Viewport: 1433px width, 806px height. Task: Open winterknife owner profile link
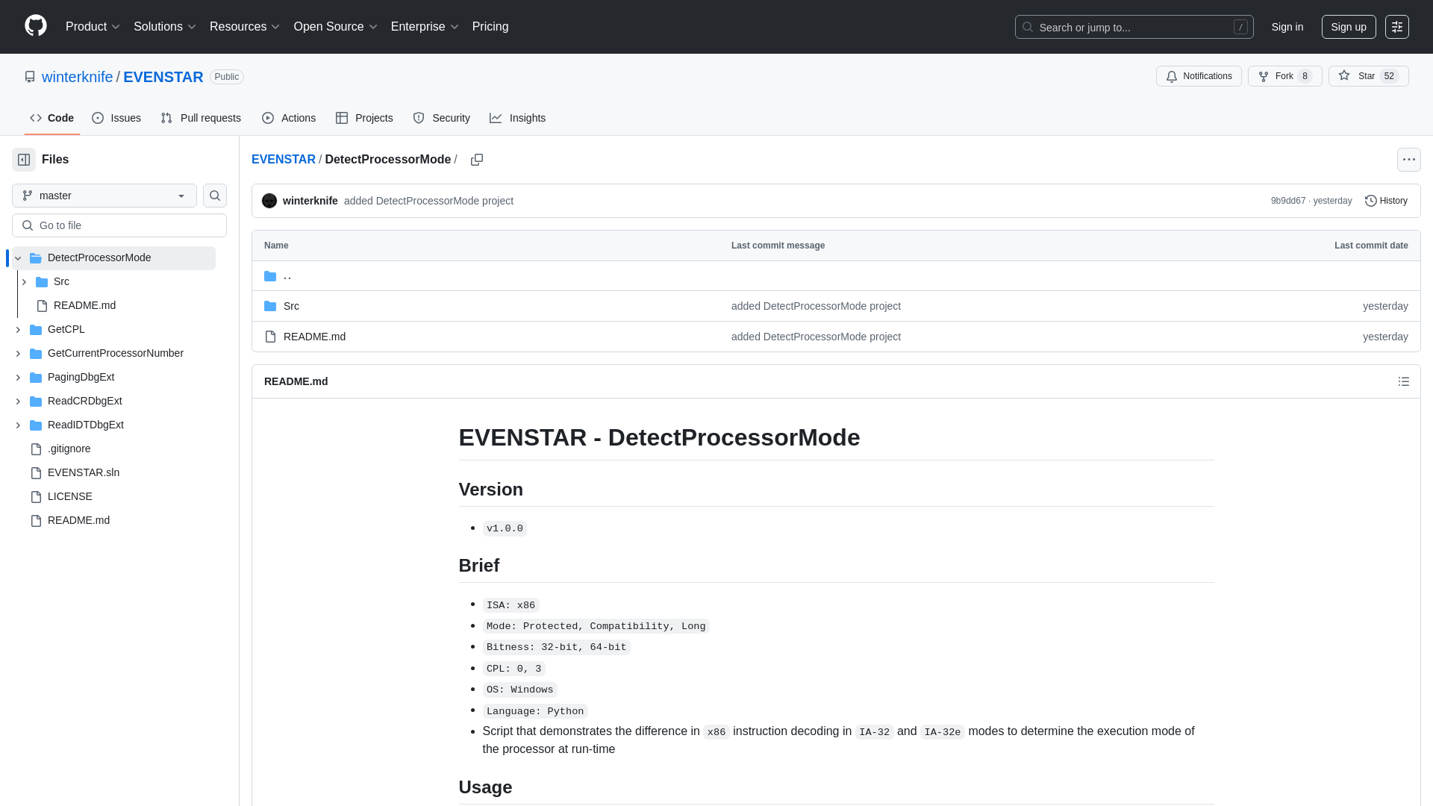pos(77,77)
